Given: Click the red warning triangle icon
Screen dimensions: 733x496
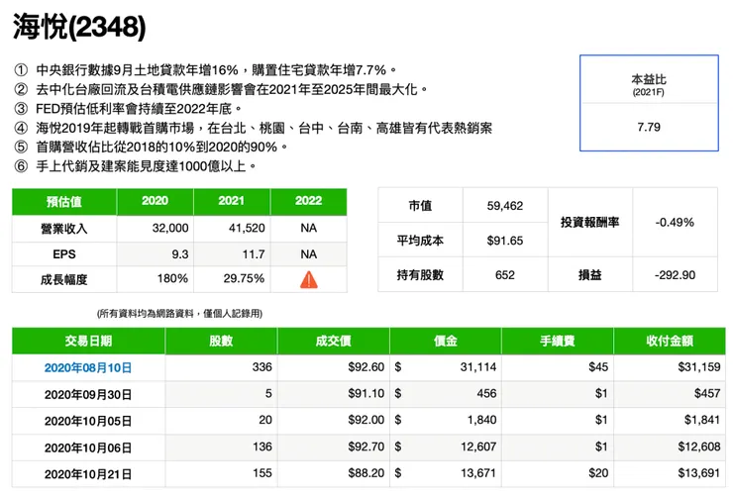Looking at the screenshot, I should (308, 280).
